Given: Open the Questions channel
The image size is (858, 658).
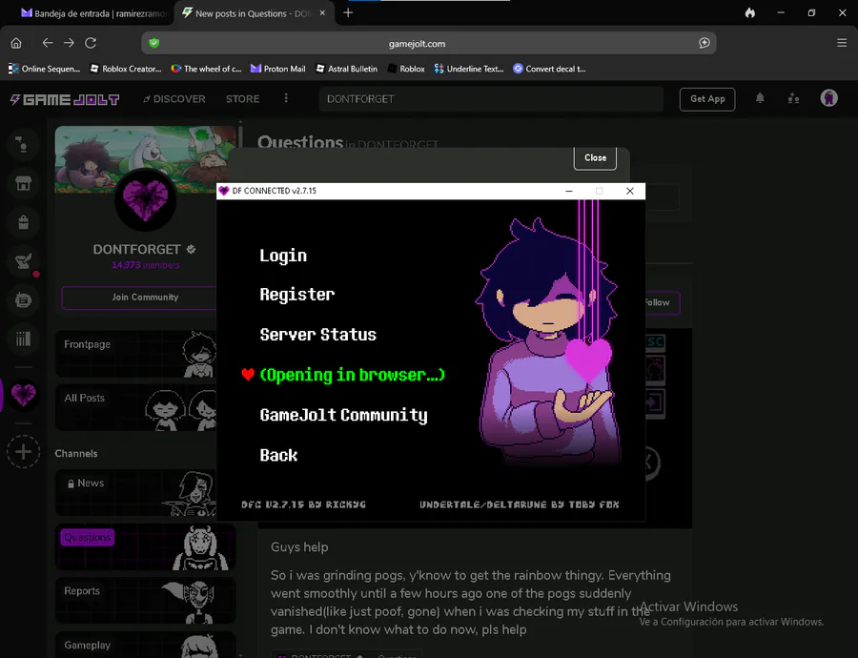Looking at the screenshot, I should [145, 546].
